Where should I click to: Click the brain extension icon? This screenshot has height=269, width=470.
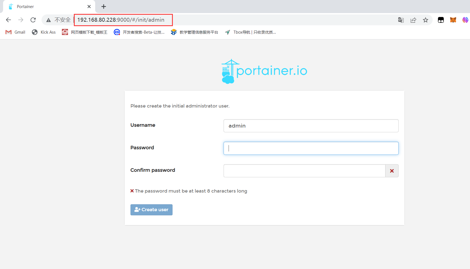pyautogui.click(x=465, y=20)
